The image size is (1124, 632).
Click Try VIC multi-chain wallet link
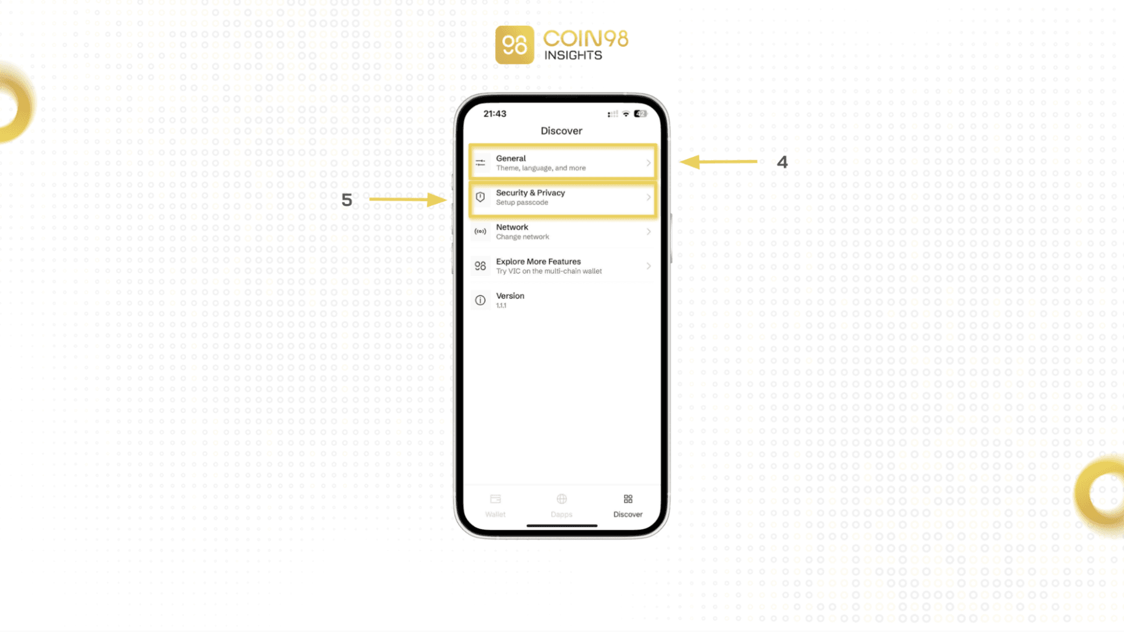(562, 266)
